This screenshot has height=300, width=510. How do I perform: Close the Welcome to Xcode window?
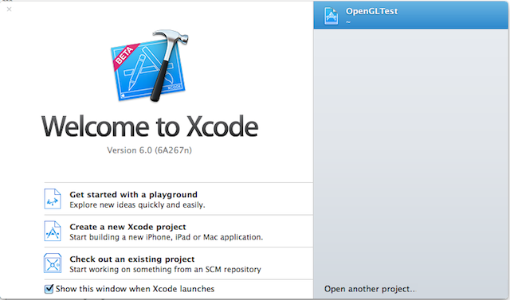(x=9, y=9)
